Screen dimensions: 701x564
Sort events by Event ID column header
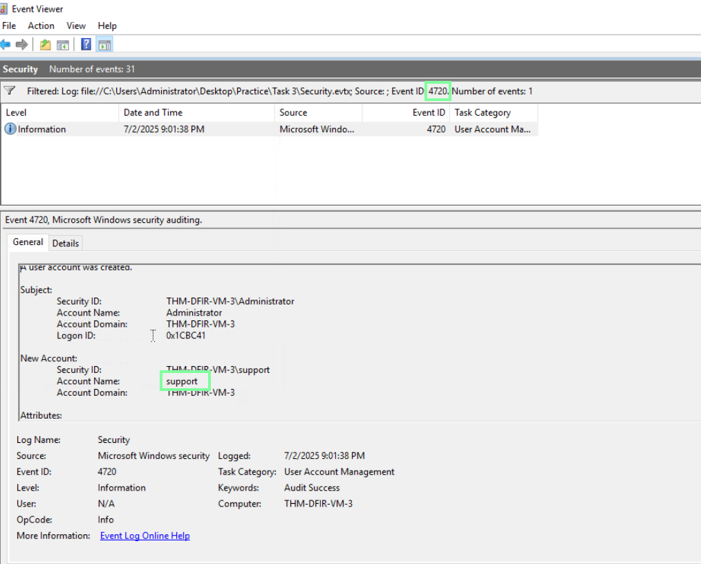429,113
